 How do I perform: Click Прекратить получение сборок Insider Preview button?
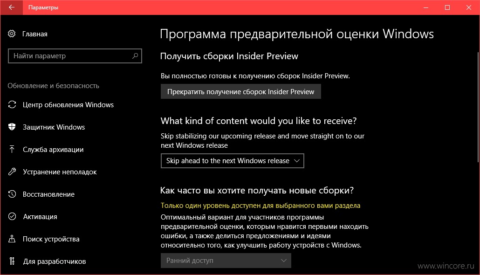click(x=241, y=91)
